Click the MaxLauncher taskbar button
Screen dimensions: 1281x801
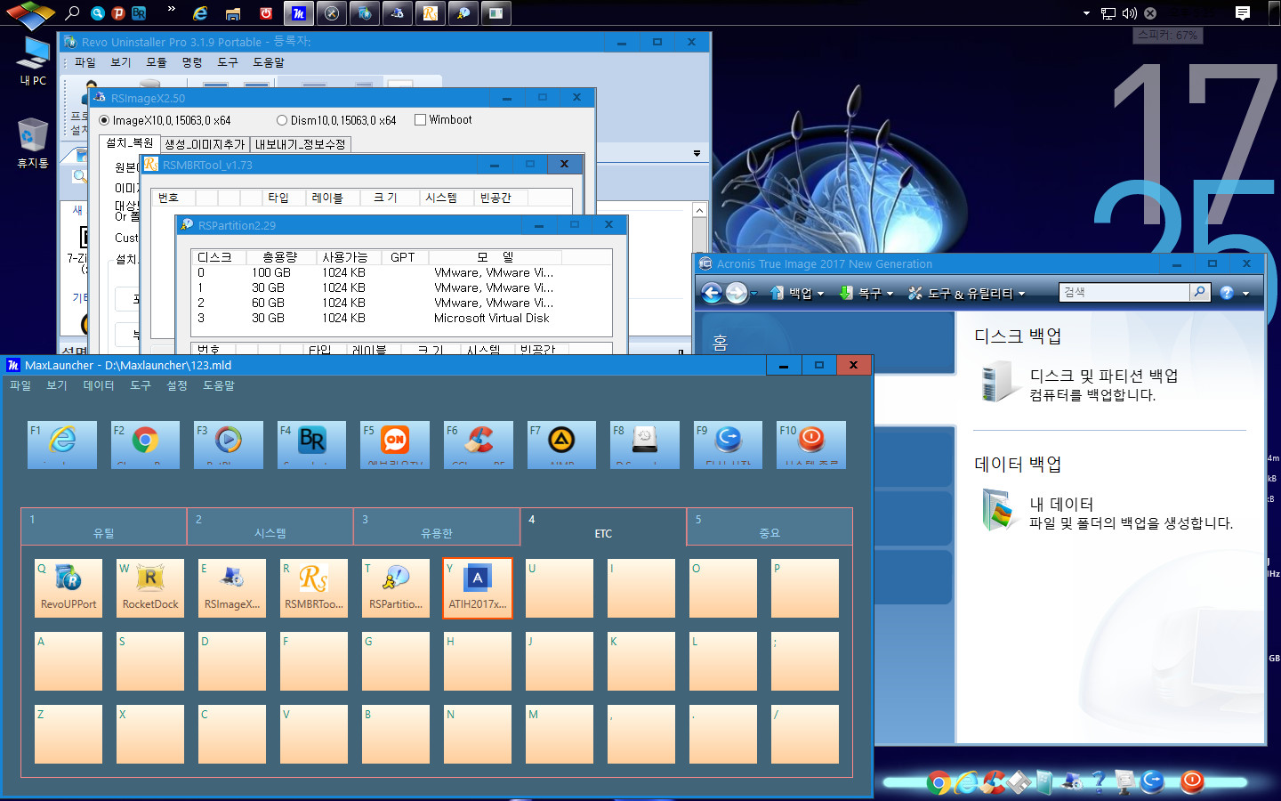click(x=299, y=12)
